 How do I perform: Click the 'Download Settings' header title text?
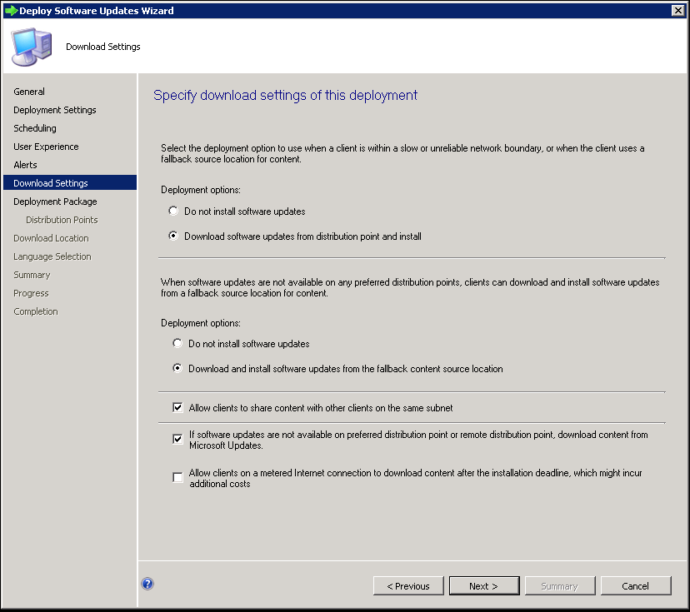103,47
